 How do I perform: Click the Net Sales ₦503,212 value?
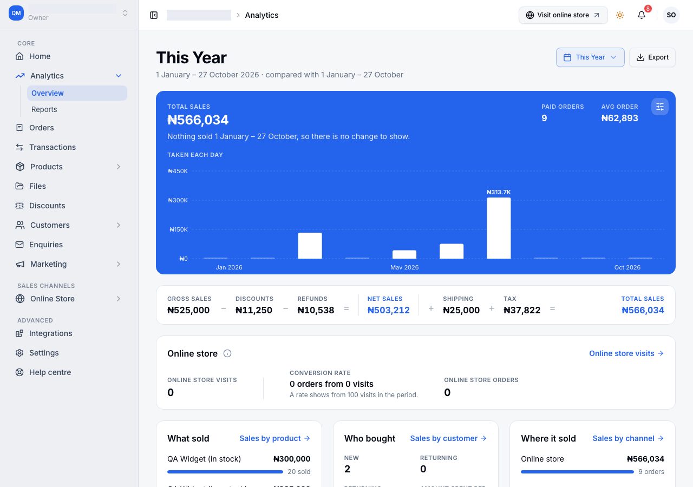tap(389, 310)
